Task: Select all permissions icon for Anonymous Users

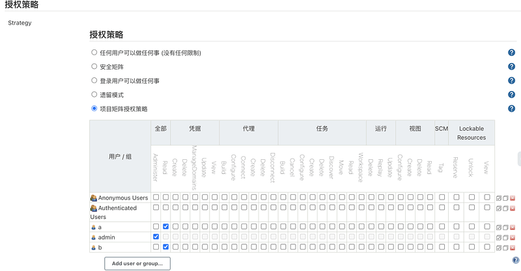Action: click(x=499, y=198)
